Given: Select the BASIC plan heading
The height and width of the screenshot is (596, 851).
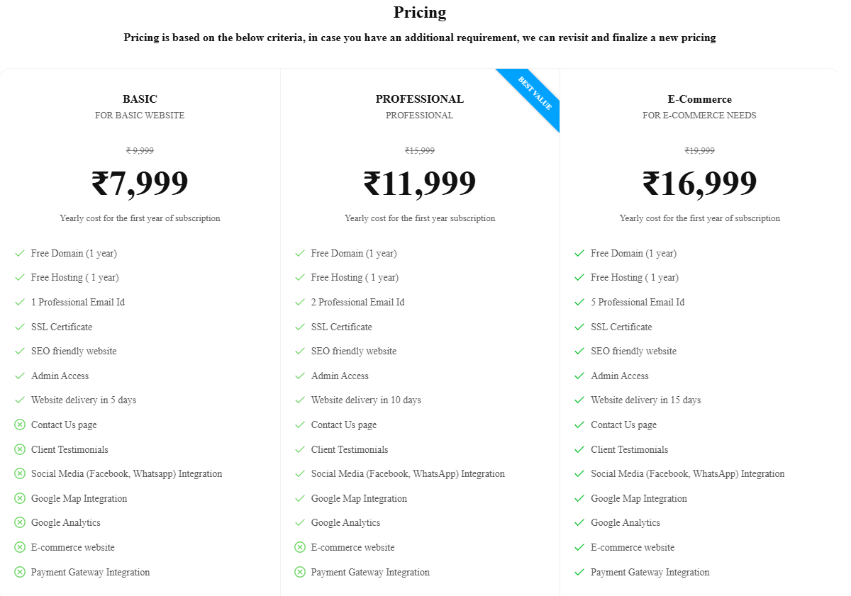Looking at the screenshot, I should [x=140, y=99].
